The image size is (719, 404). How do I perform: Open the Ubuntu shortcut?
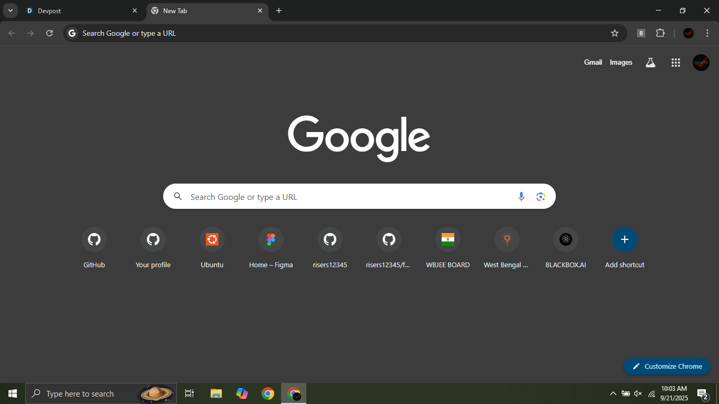212,248
